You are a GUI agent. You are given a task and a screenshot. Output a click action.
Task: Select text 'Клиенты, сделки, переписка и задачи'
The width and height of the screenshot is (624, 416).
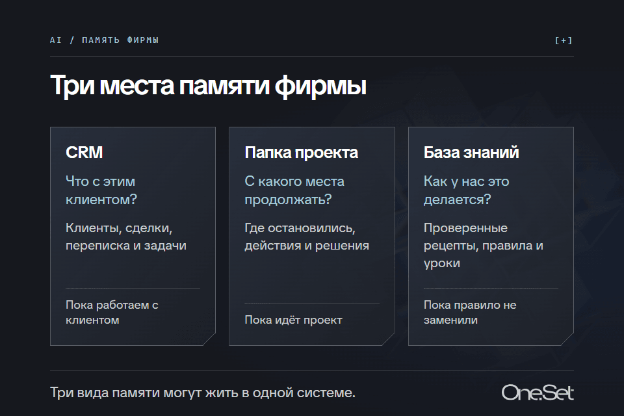click(x=125, y=237)
